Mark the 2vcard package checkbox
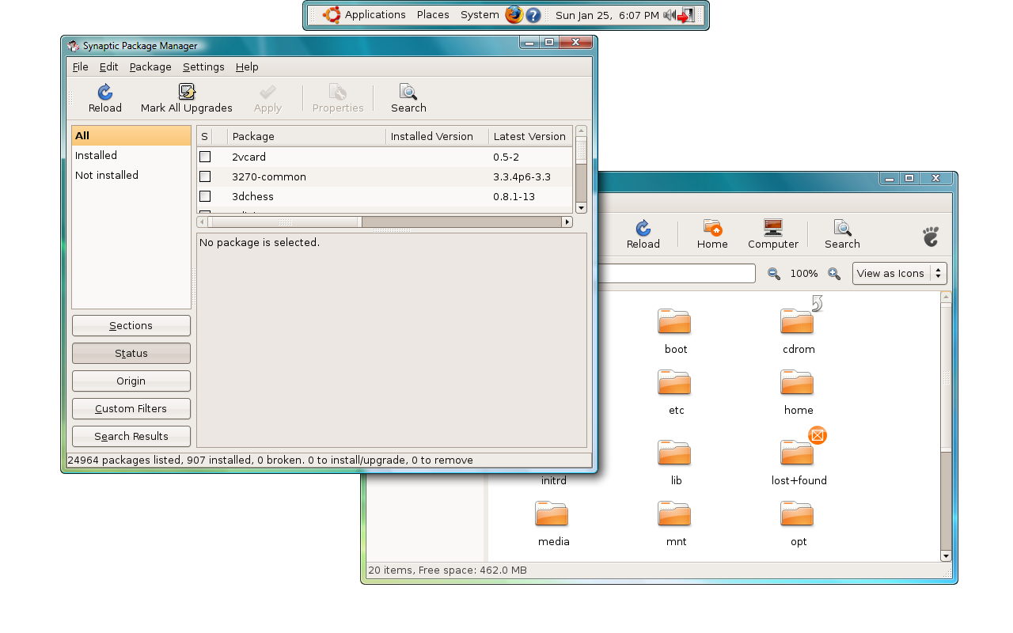 tap(205, 157)
